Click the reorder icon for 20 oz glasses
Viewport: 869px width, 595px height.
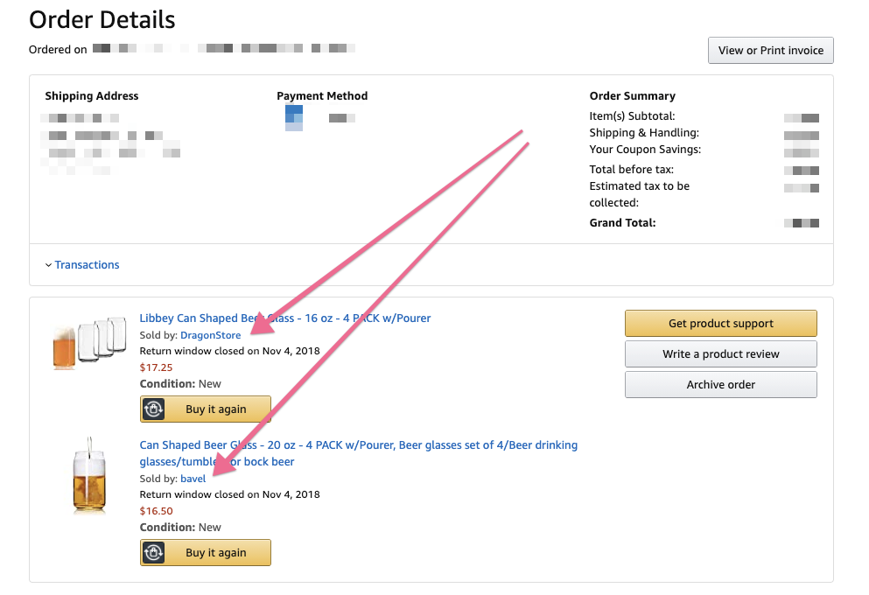click(x=154, y=552)
